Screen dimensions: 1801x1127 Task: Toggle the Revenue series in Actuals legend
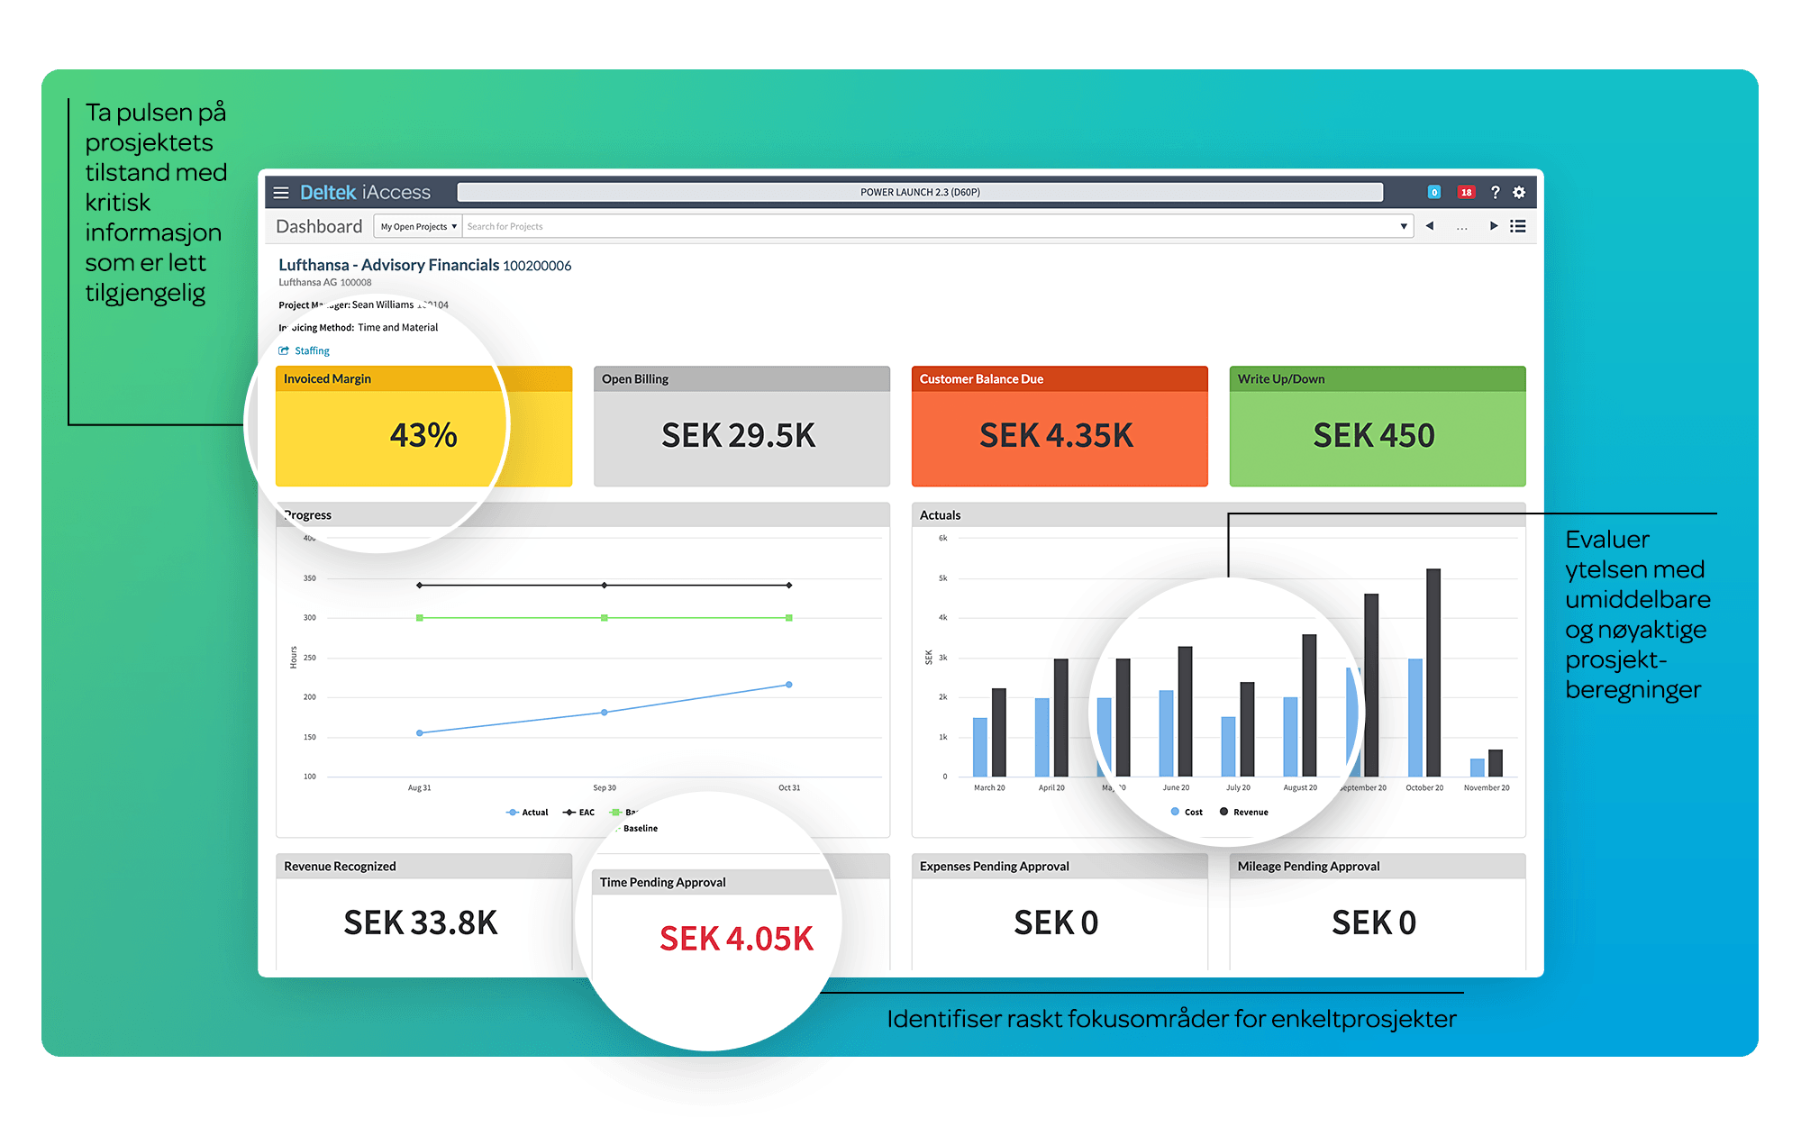coord(1243,812)
